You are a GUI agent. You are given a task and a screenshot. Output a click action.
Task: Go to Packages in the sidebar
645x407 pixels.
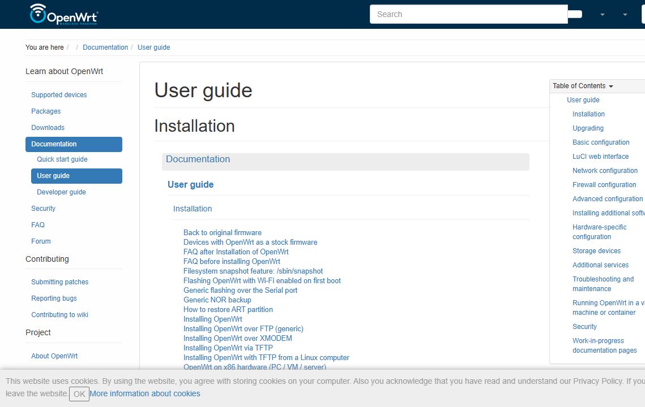(x=46, y=111)
